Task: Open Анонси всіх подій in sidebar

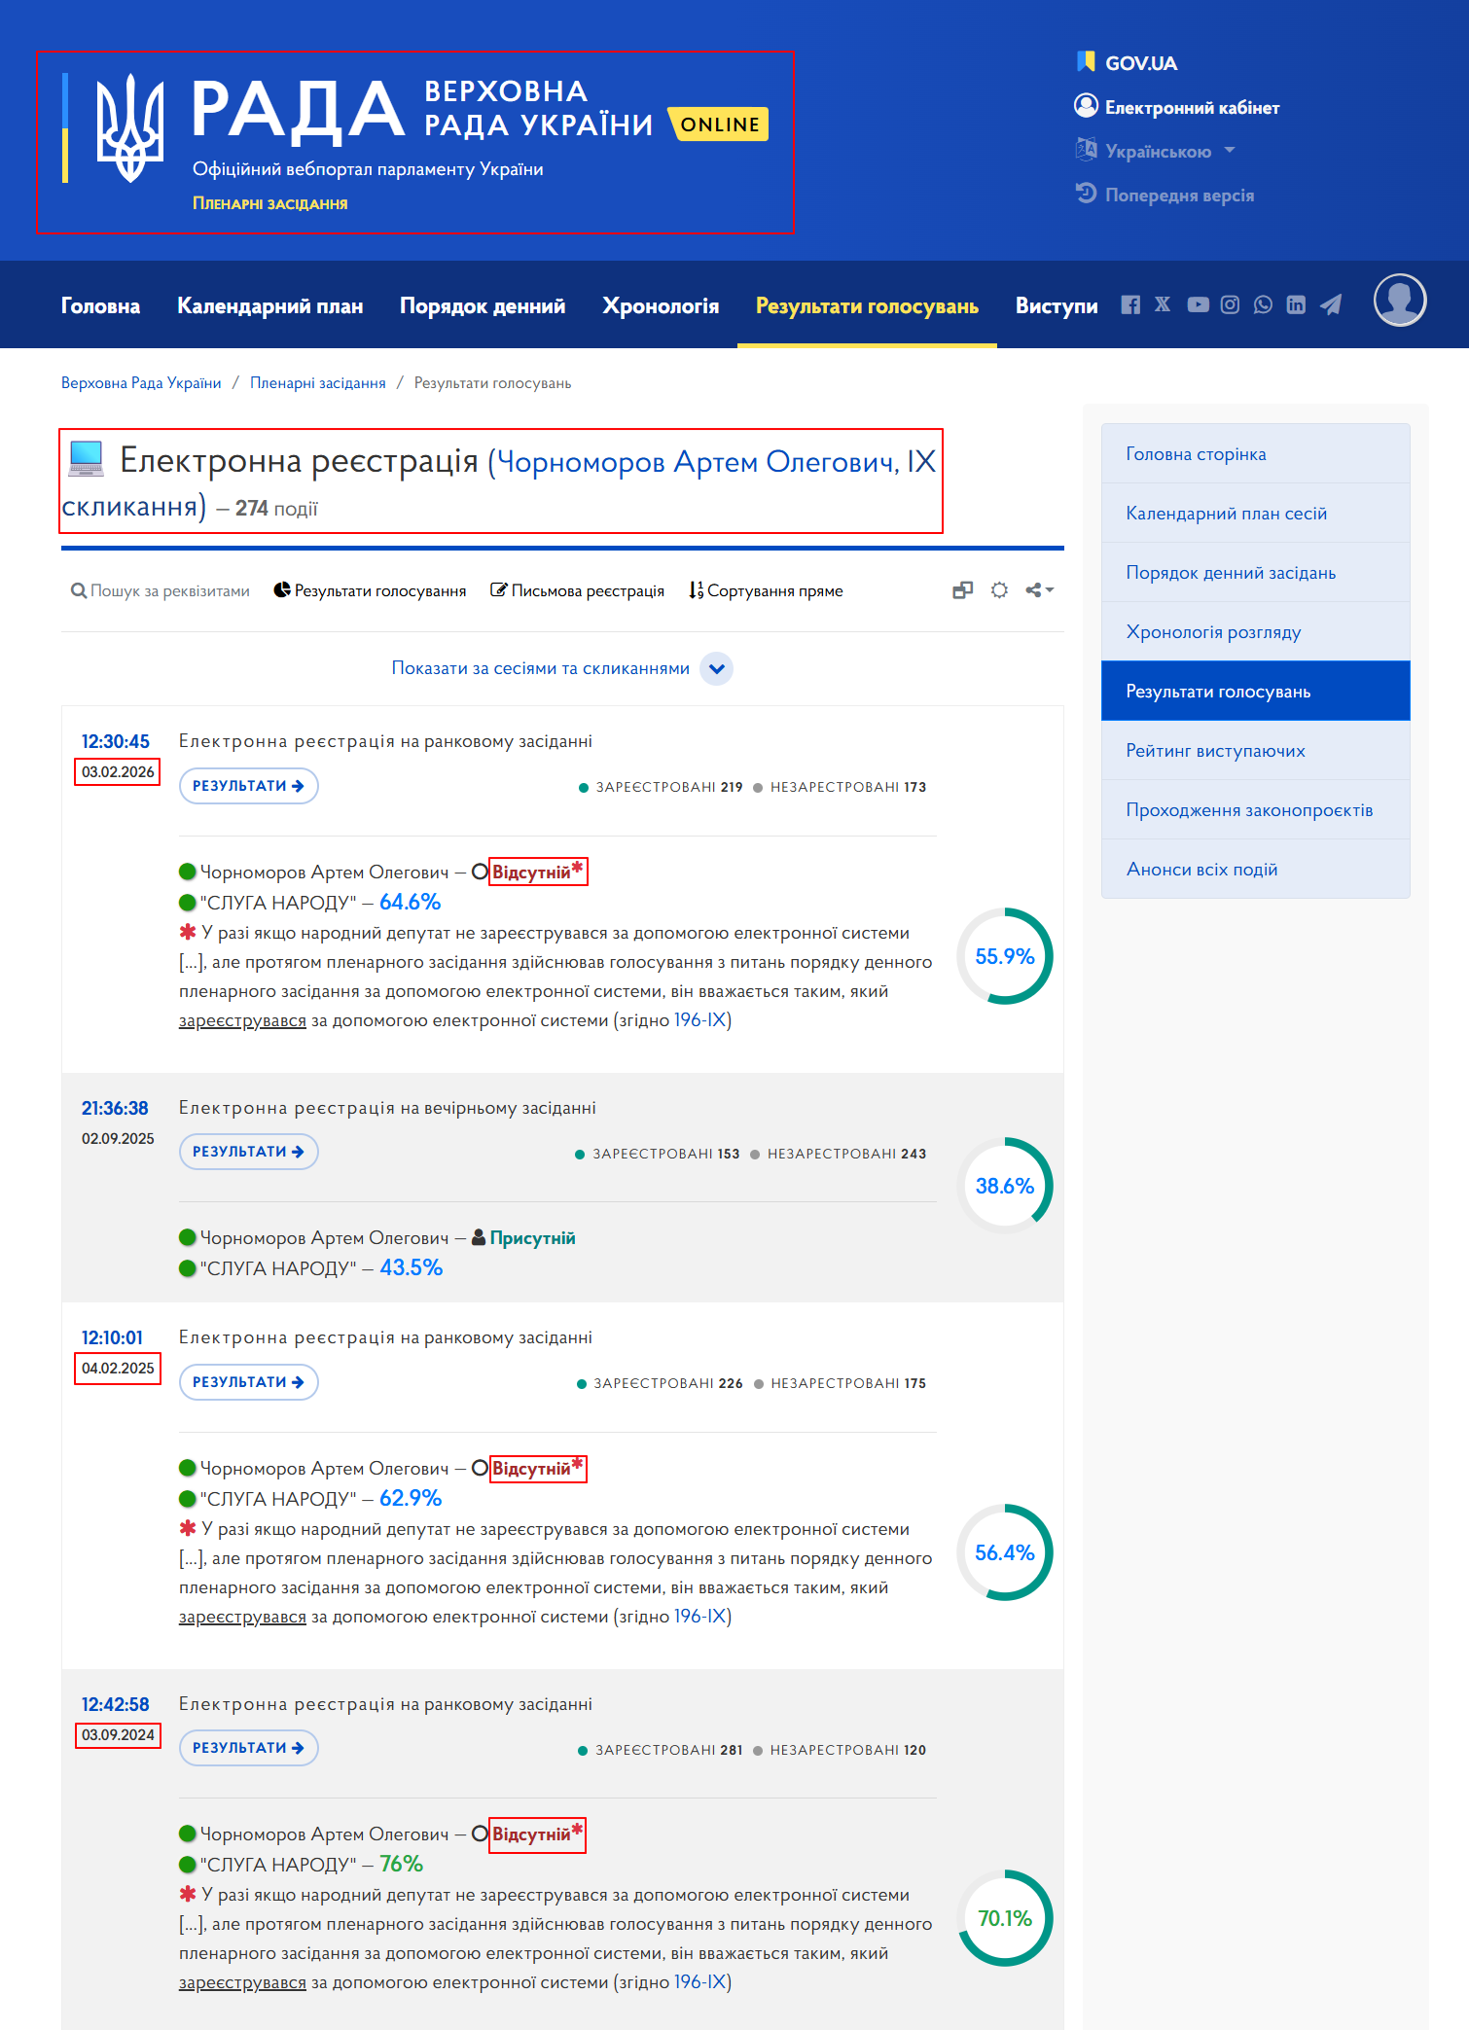Action: tap(1255, 870)
